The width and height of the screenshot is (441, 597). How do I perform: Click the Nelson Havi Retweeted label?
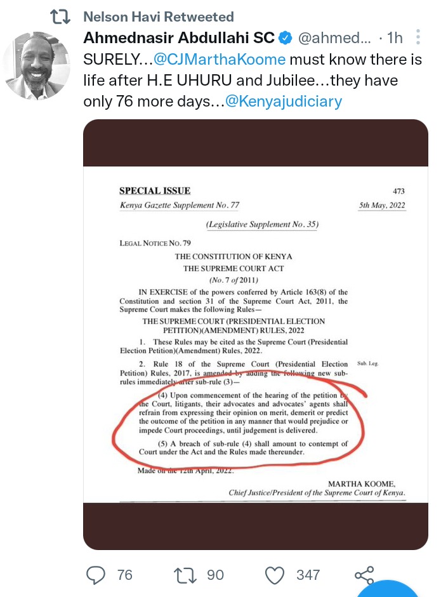[x=159, y=16]
